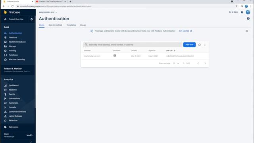Open Custom Definitions icon

pos(5,112)
